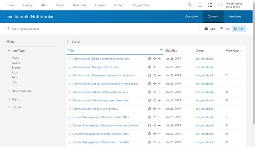
Task: Star 'Check for broken URLs' item
Action: pos(155,117)
